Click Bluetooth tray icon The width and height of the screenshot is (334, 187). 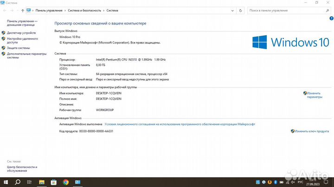tap(276, 182)
